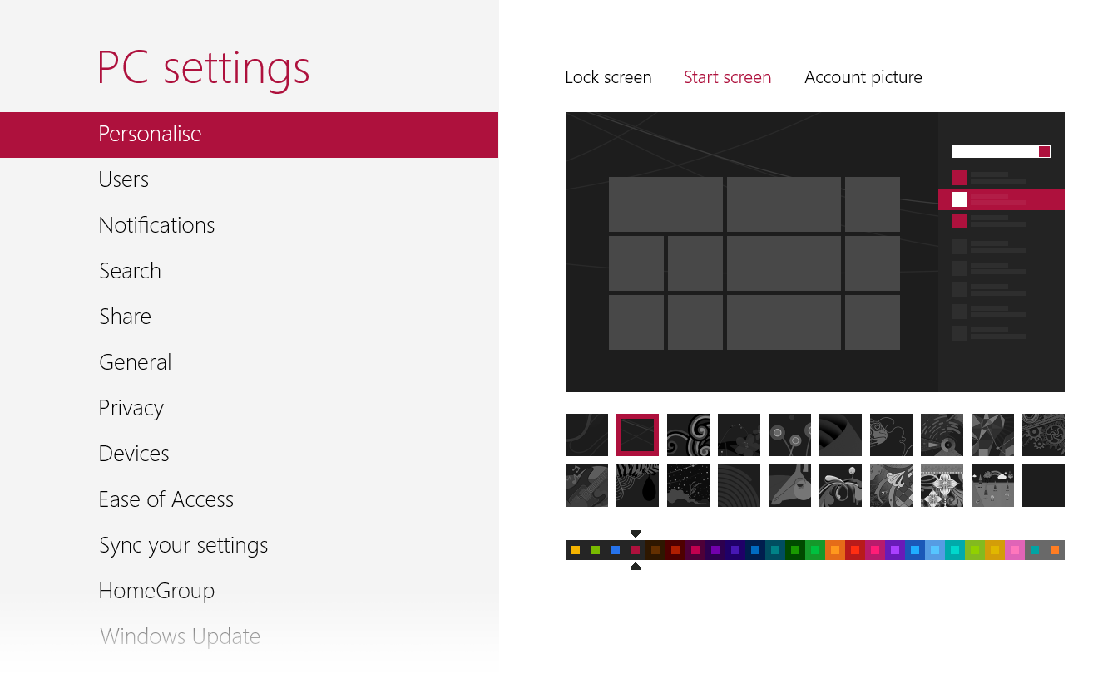Pick the grey swatch with orange square

click(1055, 550)
